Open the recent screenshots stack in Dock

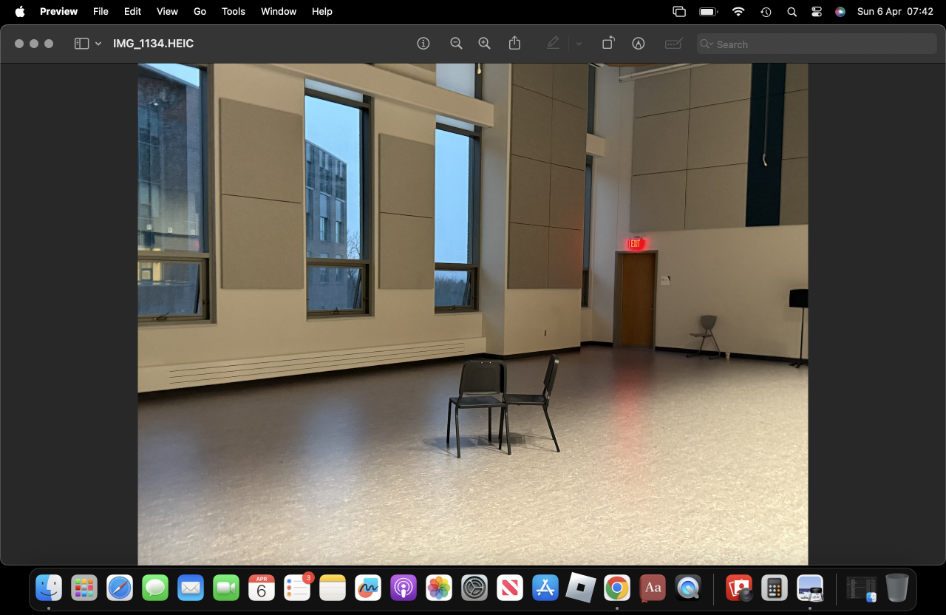pyautogui.click(x=861, y=588)
